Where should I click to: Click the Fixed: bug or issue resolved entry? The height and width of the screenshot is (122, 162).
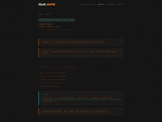click(x=81, y=83)
